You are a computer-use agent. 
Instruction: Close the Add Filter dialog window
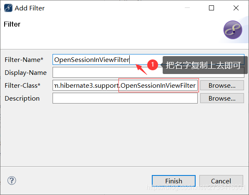coord(236,8)
